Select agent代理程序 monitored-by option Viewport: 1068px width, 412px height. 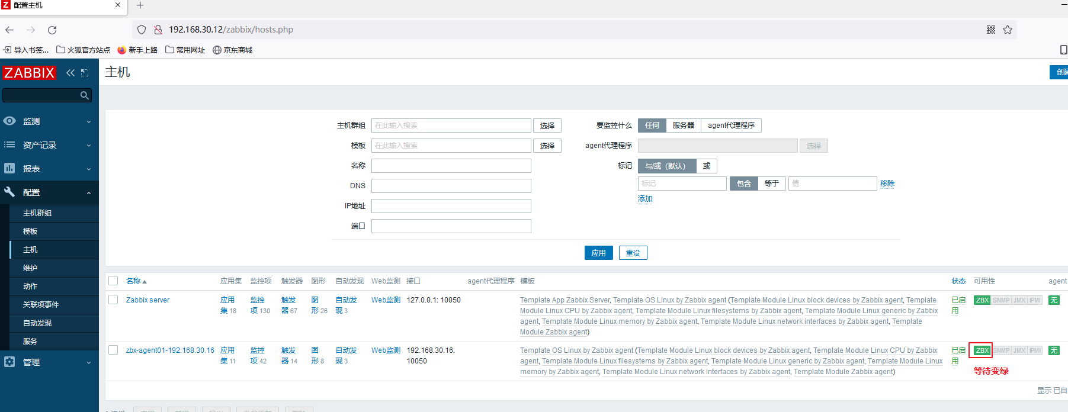tap(731, 125)
